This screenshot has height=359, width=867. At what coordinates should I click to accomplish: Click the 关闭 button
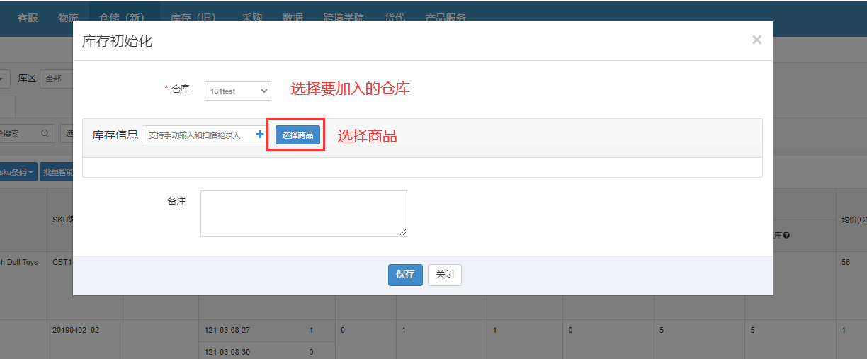point(445,275)
